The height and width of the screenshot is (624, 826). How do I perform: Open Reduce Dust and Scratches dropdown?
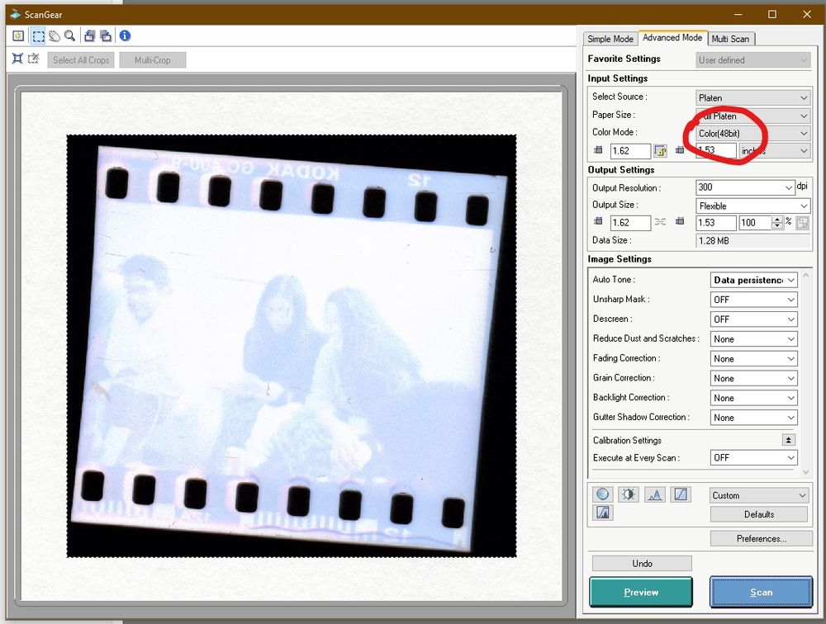point(754,339)
